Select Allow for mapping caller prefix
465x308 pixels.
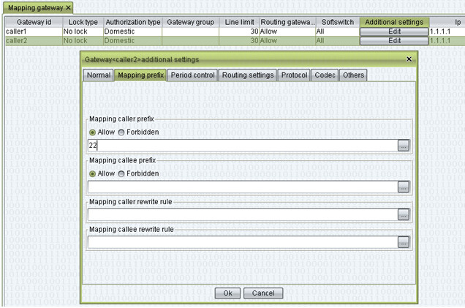[x=93, y=132]
